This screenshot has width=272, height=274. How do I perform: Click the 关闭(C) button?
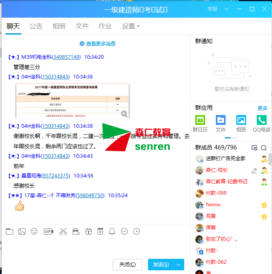coord(128,265)
